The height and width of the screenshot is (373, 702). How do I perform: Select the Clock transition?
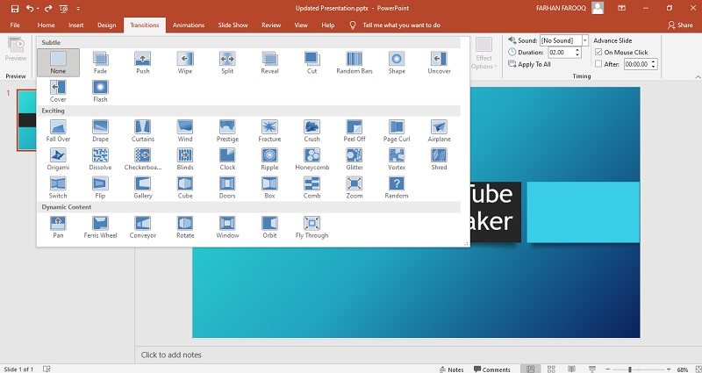(x=227, y=159)
